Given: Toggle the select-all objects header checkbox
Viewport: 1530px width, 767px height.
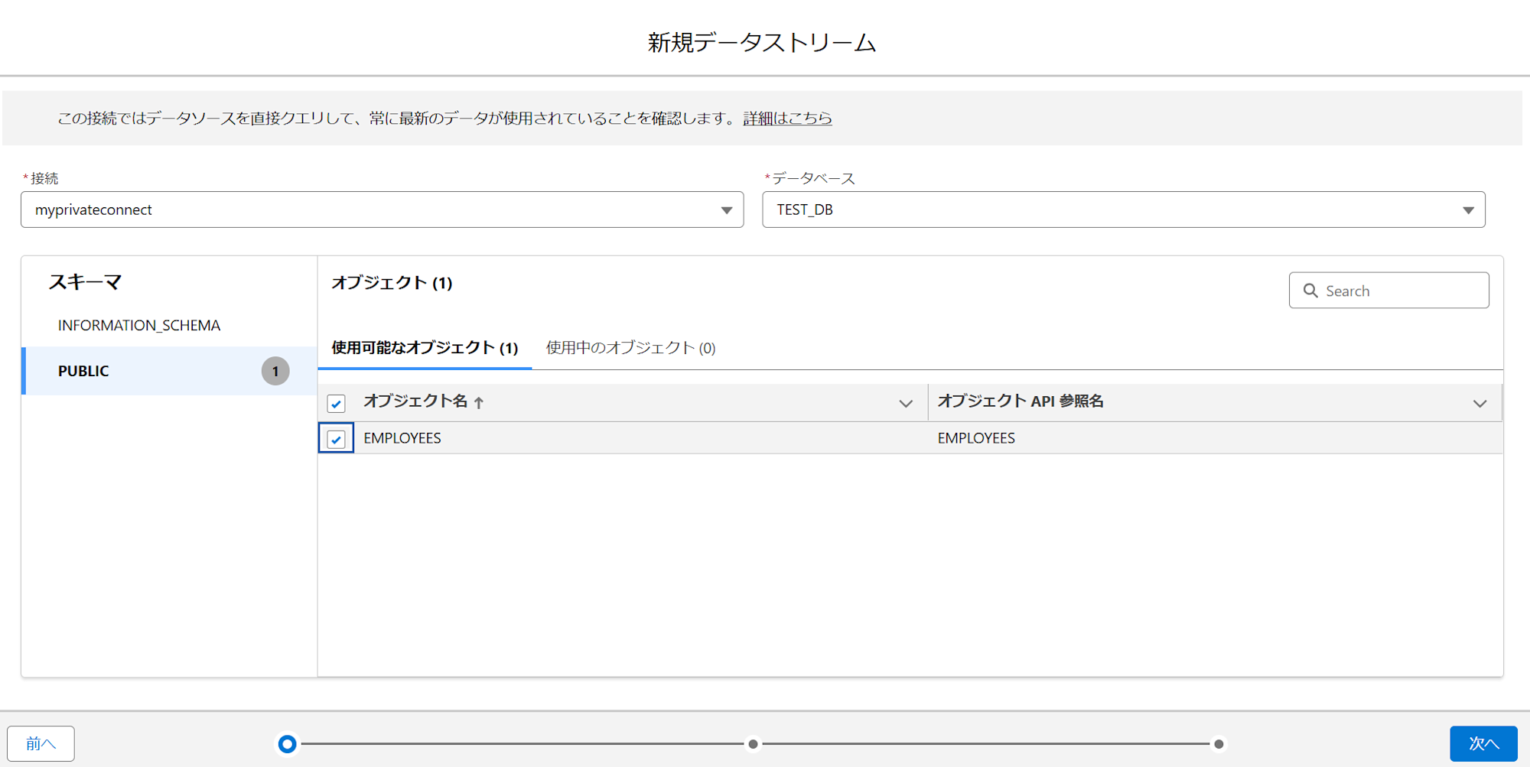Looking at the screenshot, I should (336, 403).
